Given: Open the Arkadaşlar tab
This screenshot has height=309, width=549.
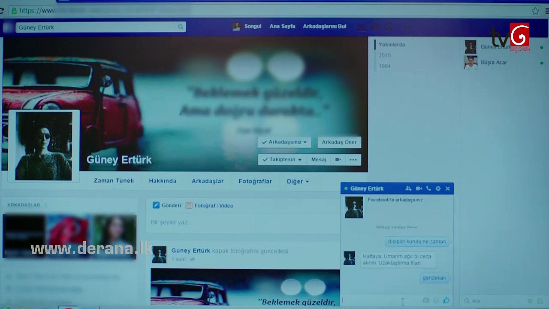Looking at the screenshot, I should [208, 181].
